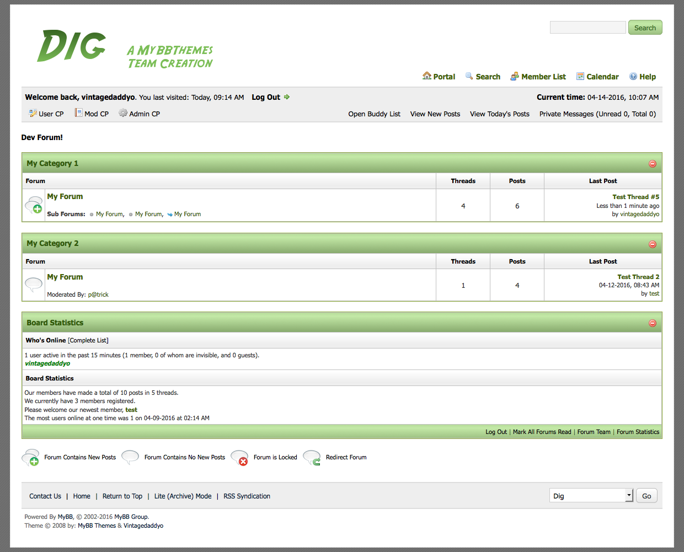Open the redirect-arrow My Forum sub forum
Image resolution: width=684 pixels, height=552 pixels.
pos(188,214)
